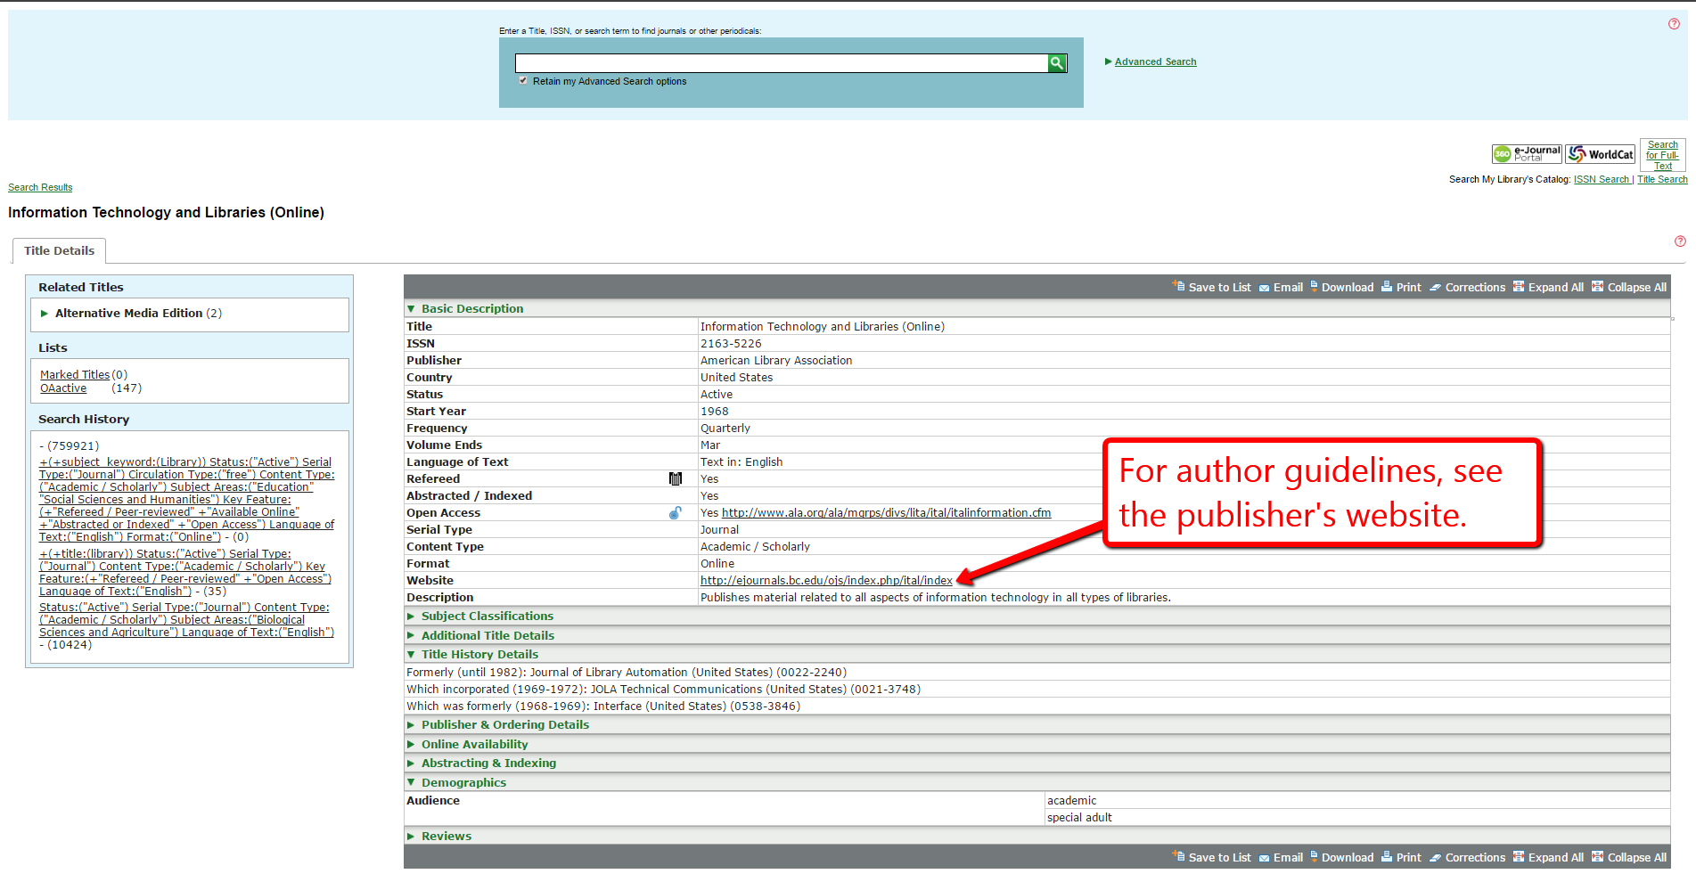Viewport: 1696px width, 882px height.
Task: Open the help icon in the search banner
Action: [x=1674, y=24]
